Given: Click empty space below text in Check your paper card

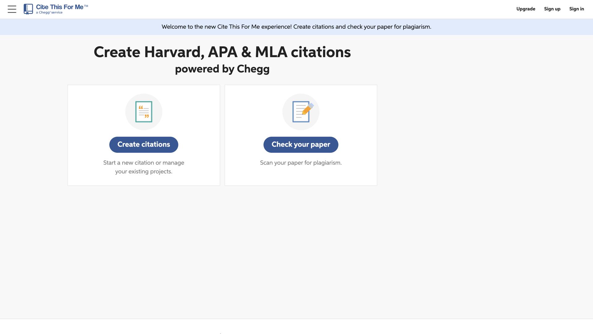Looking at the screenshot, I should click(x=301, y=176).
